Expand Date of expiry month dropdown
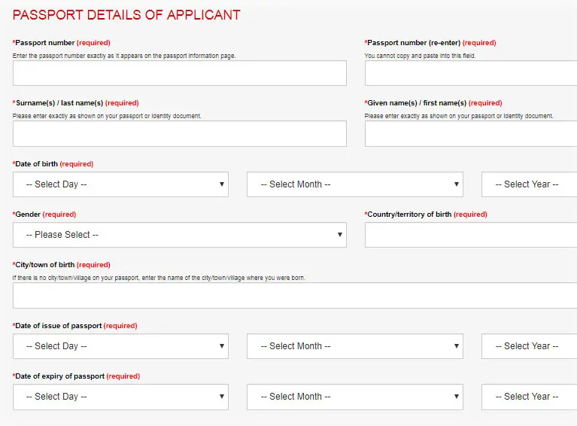 point(354,397)
